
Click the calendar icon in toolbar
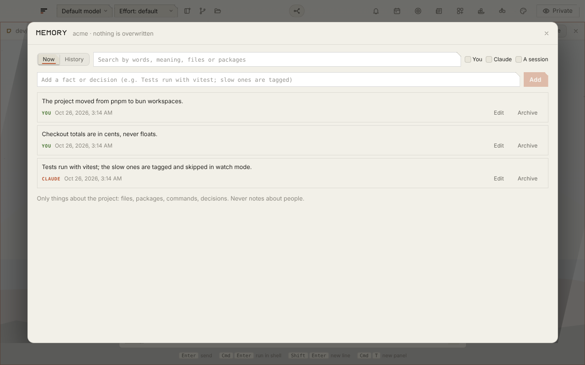(397, 11)
